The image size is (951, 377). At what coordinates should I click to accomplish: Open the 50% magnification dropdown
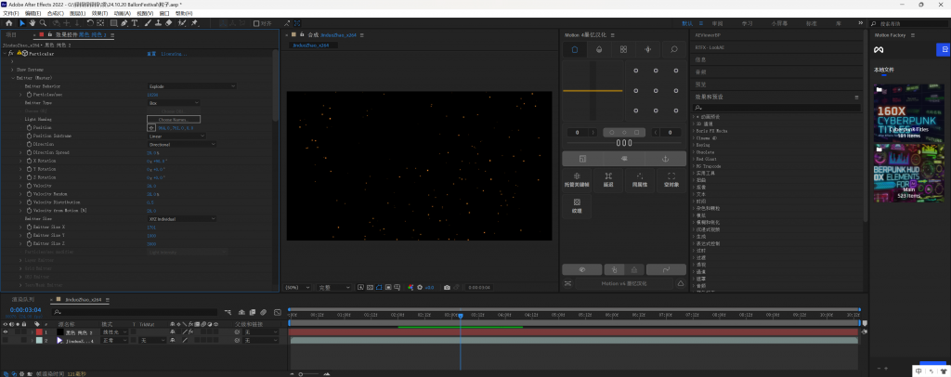[297, 287]
